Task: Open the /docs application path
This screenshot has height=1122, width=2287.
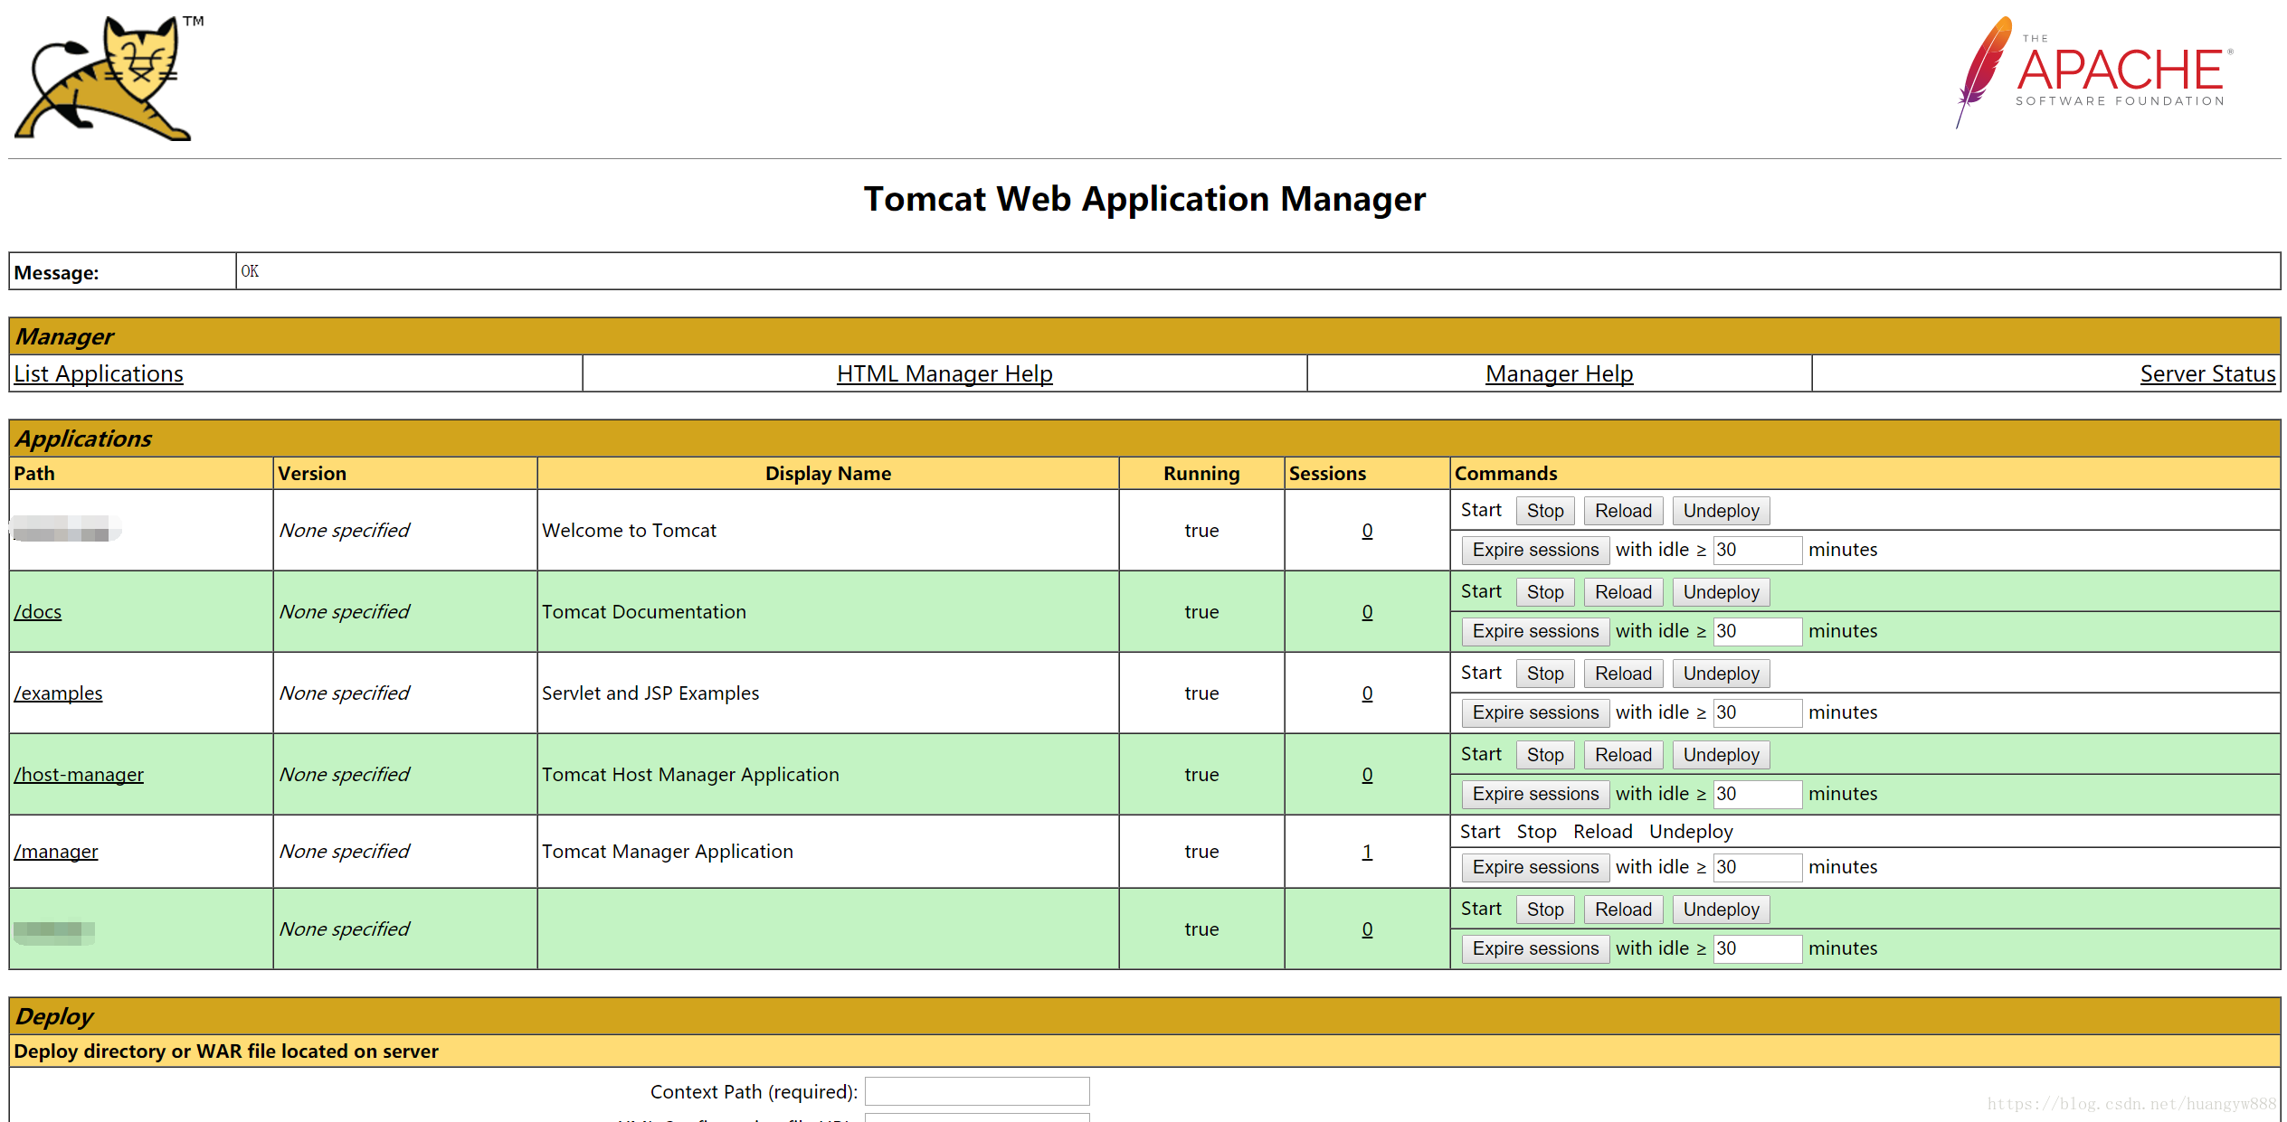Action: coord(38,611)
